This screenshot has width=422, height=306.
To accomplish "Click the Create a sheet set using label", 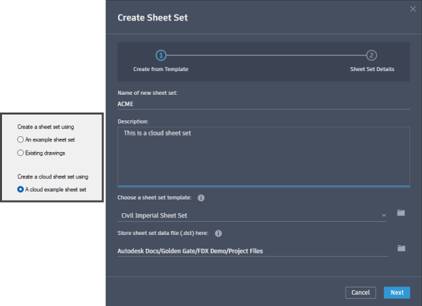I will click(x=45, y=127).
